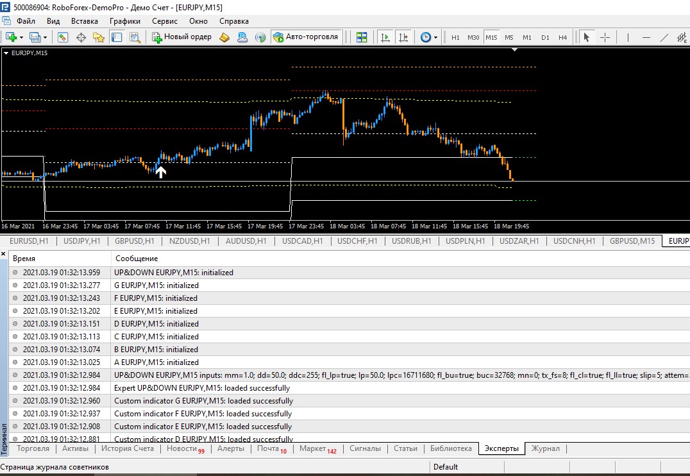Toggle chart auto scroll icon

point(385,37)
